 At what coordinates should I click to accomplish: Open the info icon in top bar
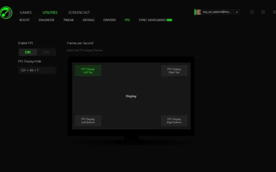click(252, 12)
